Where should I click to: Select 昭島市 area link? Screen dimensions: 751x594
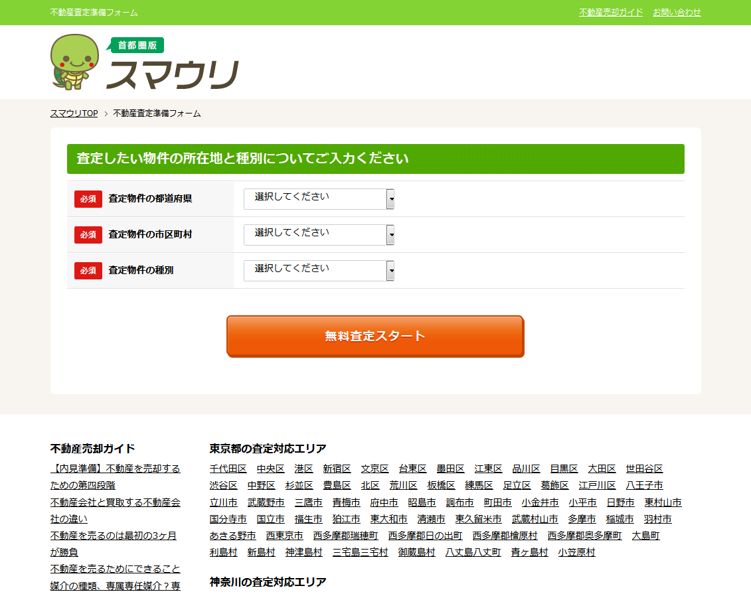pyautogui.click(x=422, y=502)
